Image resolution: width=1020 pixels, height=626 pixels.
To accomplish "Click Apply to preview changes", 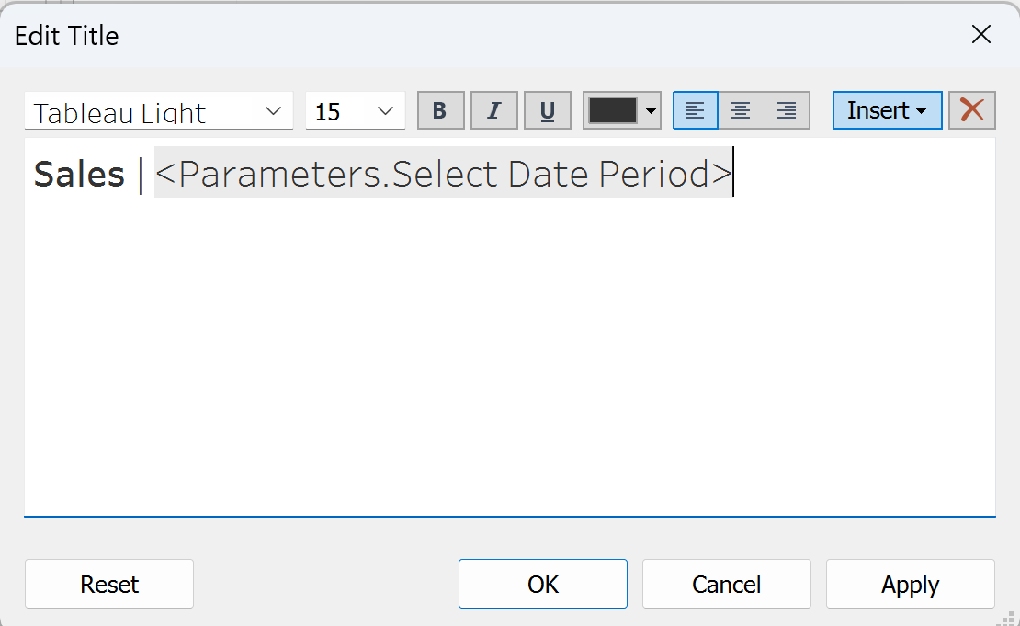I will (910, 585).
